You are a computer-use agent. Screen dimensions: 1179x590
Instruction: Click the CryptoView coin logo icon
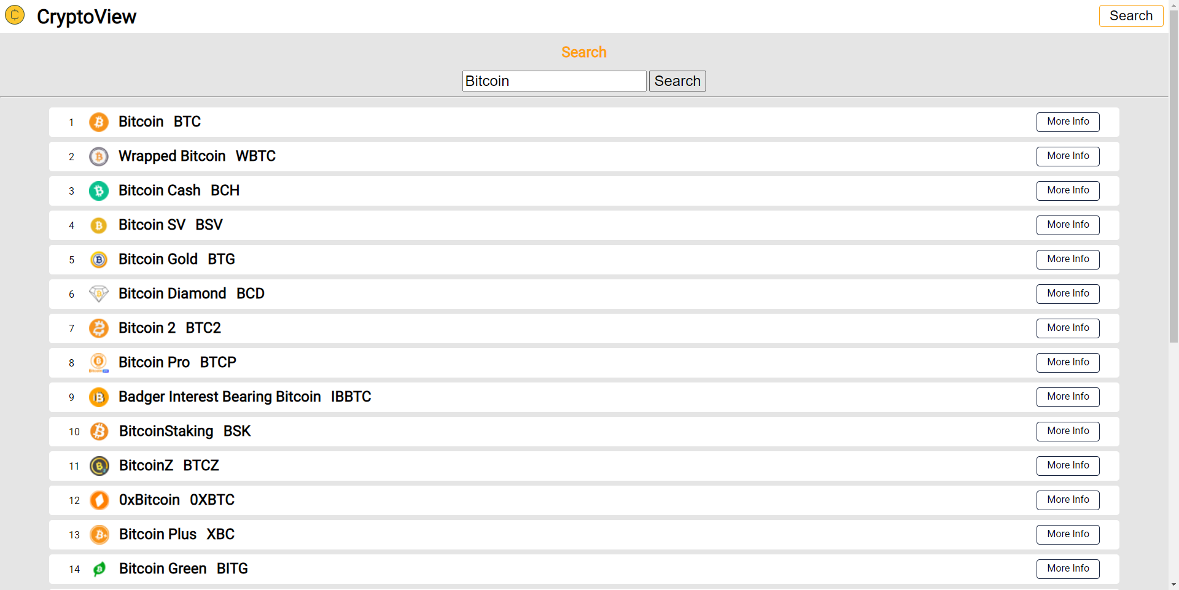tap(15, 15)
